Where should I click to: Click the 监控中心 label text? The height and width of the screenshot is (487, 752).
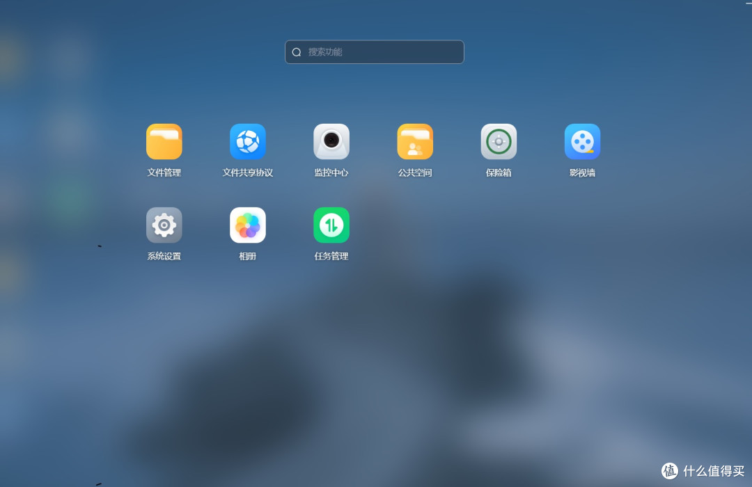pyautogui.click(x=331, y=173)
